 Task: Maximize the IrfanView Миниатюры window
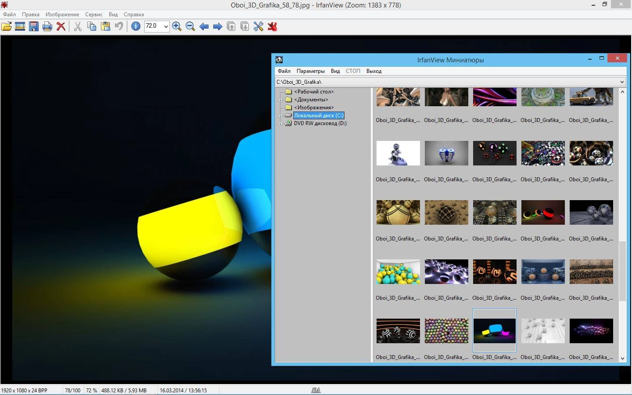tap(602, 58)
